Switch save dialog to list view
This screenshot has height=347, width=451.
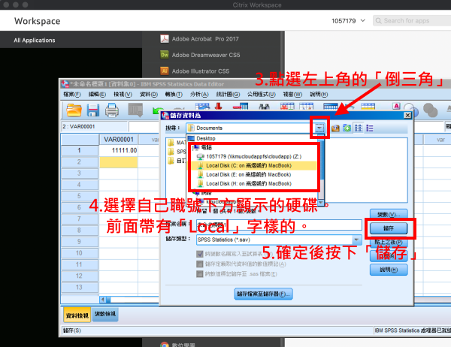click(359, 128)
